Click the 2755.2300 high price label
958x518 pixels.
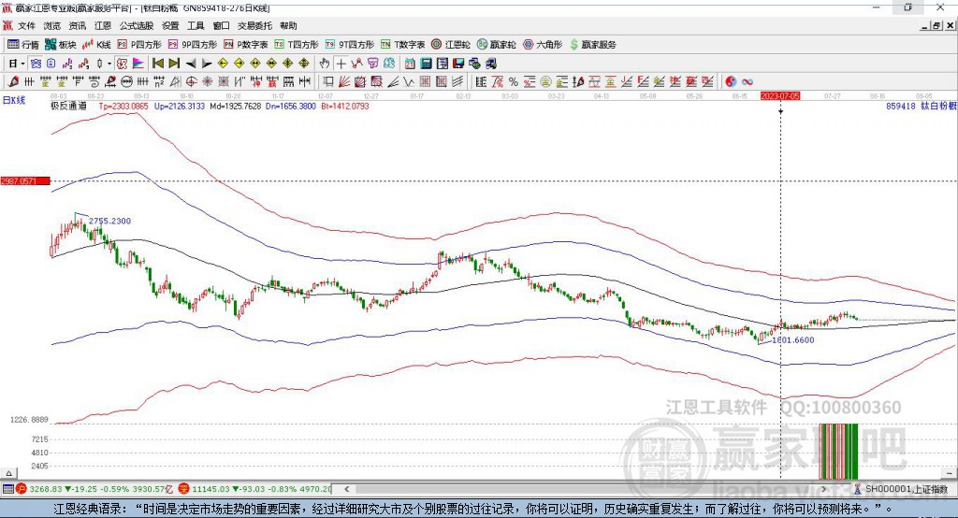110,221
